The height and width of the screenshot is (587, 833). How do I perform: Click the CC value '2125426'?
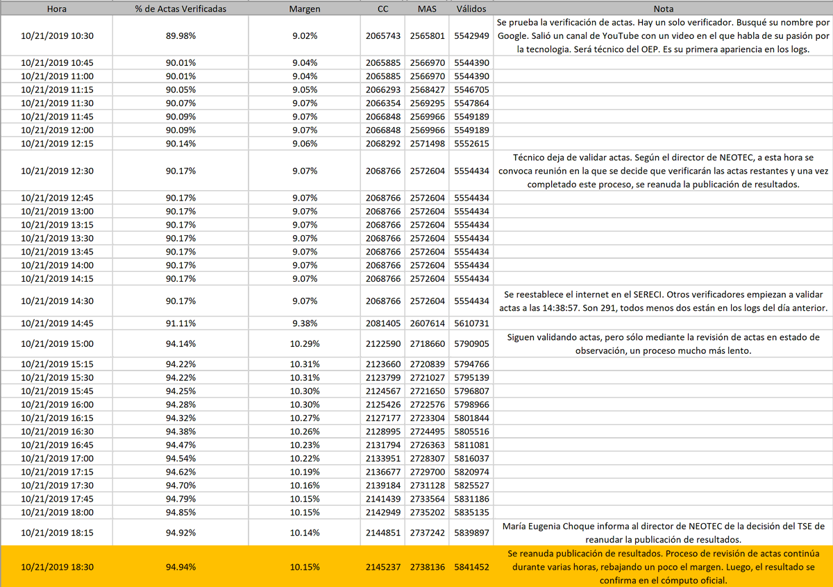point(382,404)
